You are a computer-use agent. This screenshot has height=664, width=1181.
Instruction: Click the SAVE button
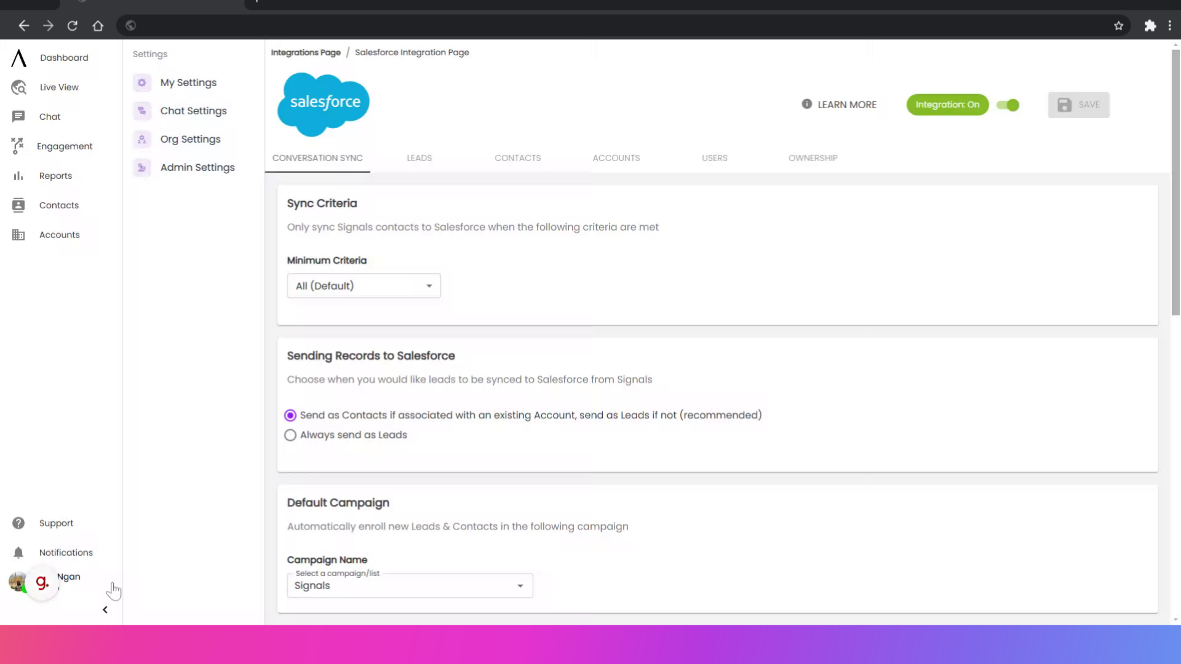click(x=1078, y=105)
